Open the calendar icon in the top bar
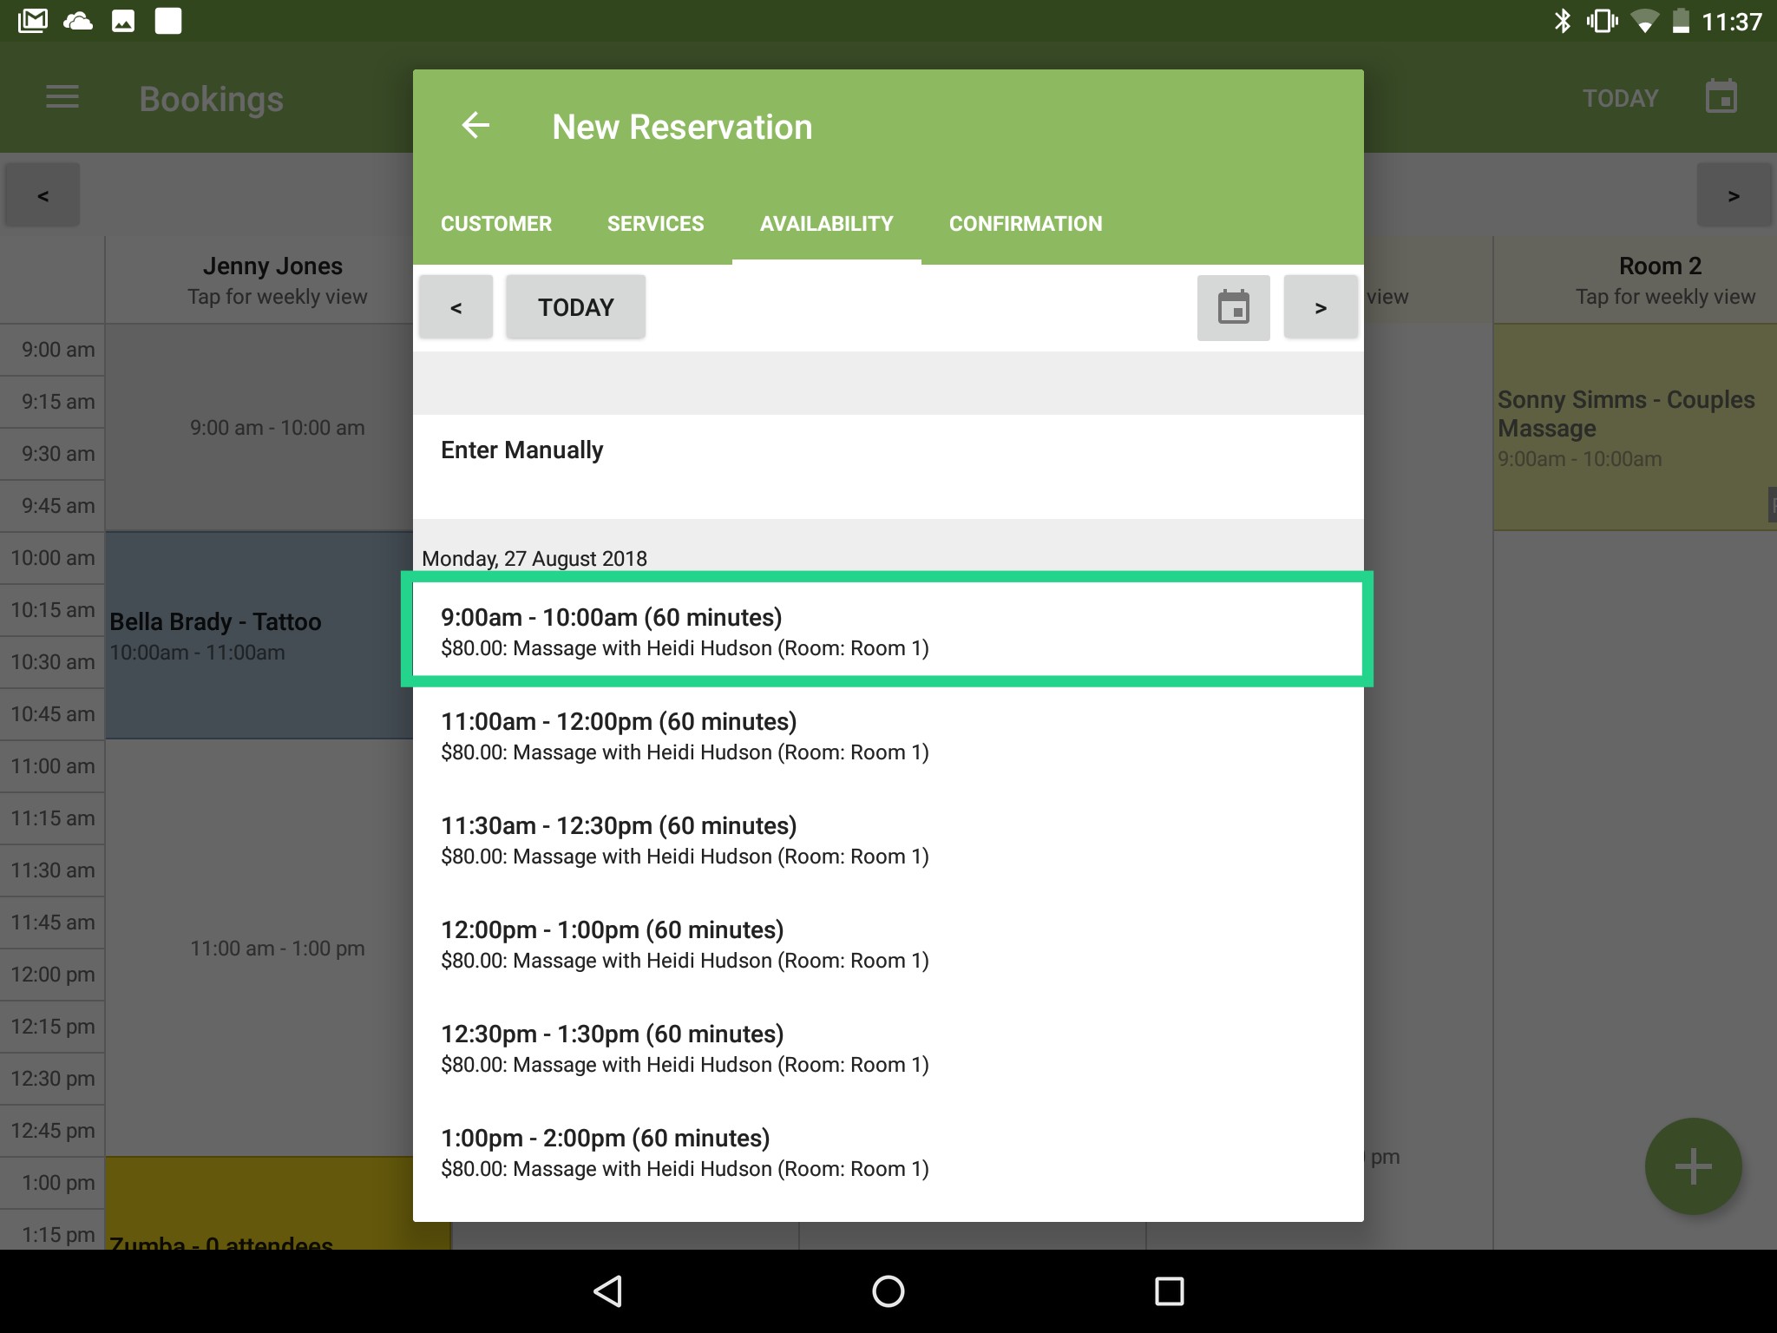The height and width of the screenshot is (1333, 1777). coord(1721,96)
